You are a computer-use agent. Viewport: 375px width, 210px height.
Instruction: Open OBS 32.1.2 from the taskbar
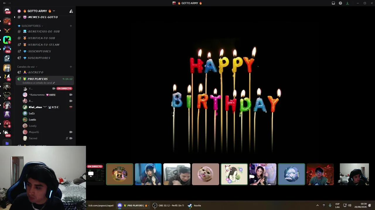168,205
